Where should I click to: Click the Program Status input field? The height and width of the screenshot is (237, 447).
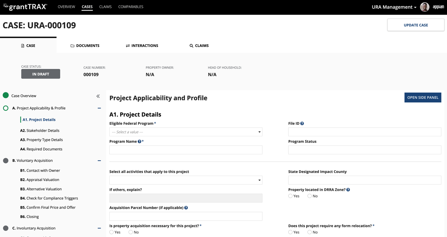coord(365,150)
